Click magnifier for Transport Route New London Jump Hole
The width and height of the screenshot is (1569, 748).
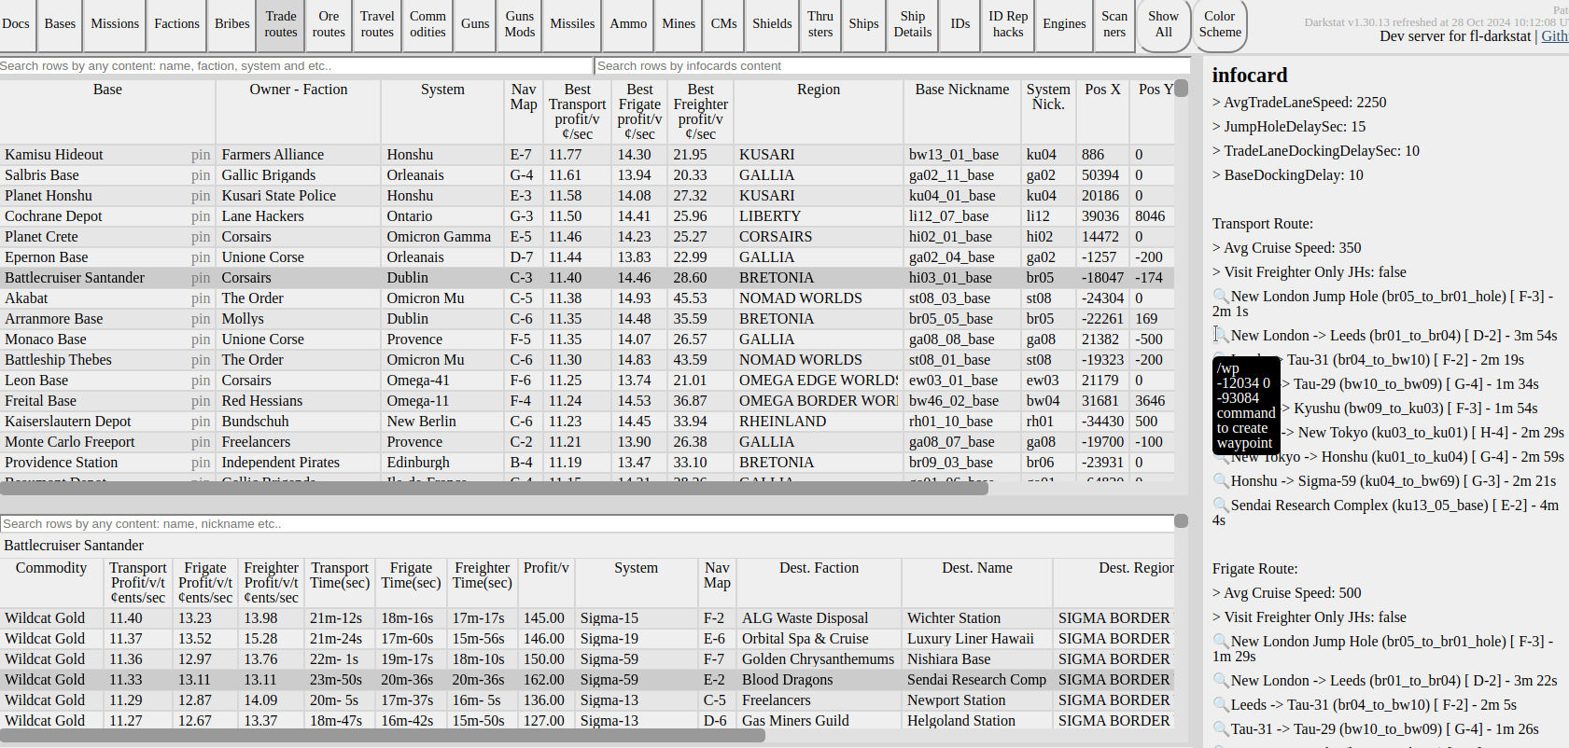[x=1221, y=297]
